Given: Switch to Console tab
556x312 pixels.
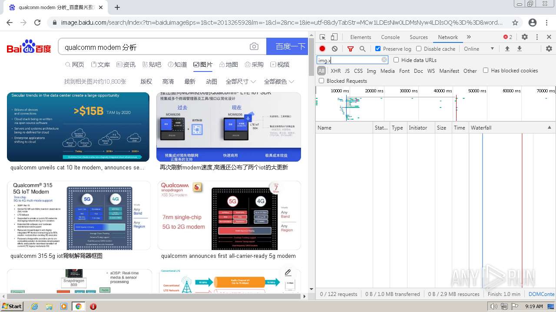Looking at the screenshot, I should pos(390,37).
